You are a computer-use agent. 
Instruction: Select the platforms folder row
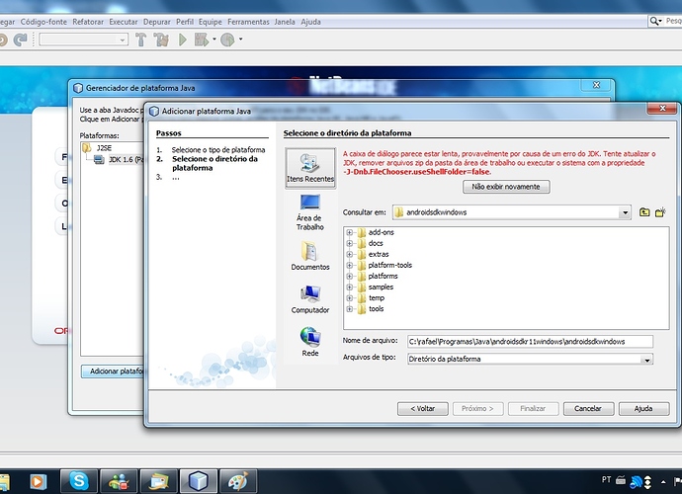[378, 276]
